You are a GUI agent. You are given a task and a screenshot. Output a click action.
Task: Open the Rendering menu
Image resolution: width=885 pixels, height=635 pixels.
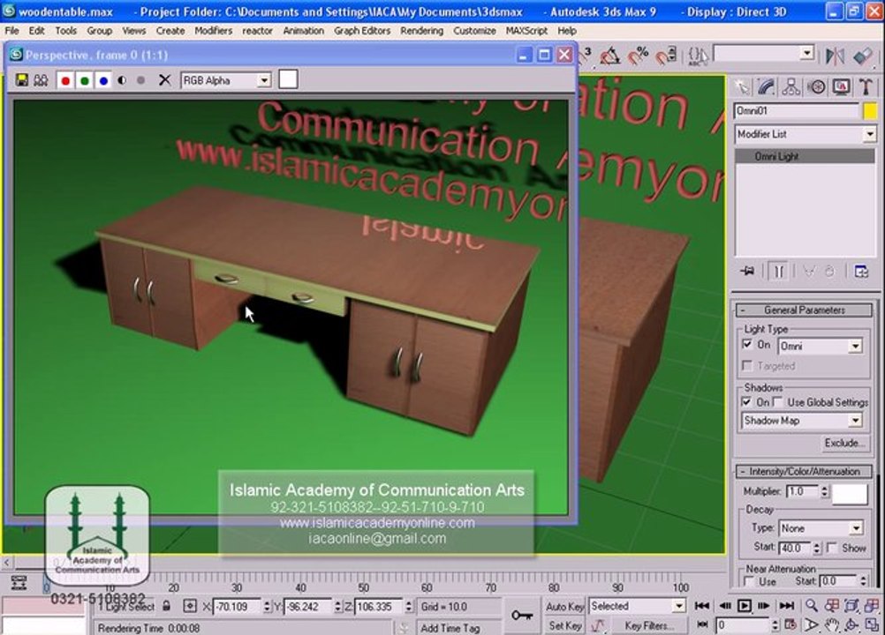[x=421, y=30]
